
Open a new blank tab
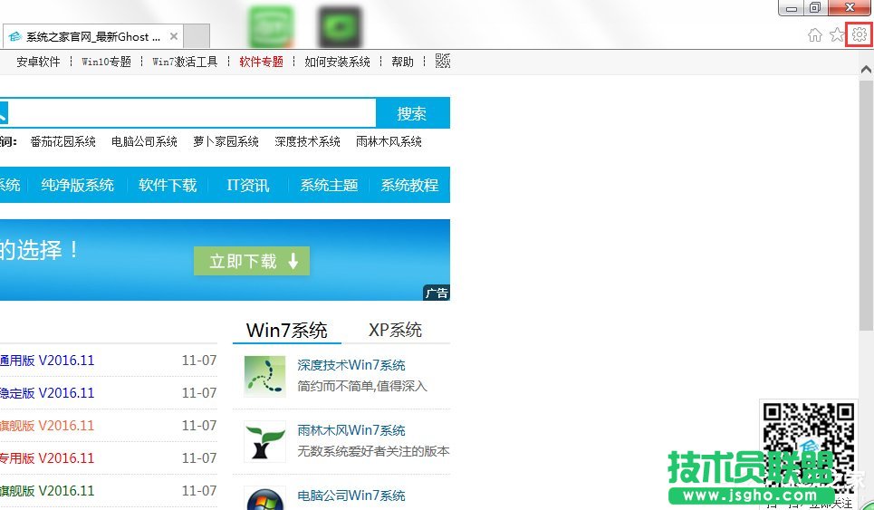point(197,36)
